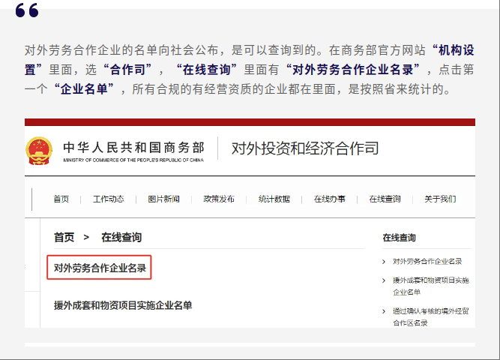The height and width of the screenshot is (360, 500).
Task: Click sidebar link 援外成套和物资项目实施企业名单
Action: point(431,286)
